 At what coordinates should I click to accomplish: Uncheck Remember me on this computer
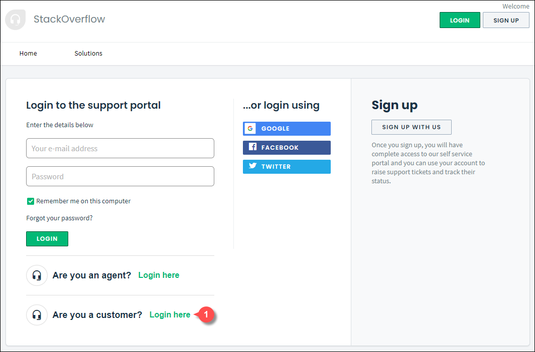31,201
